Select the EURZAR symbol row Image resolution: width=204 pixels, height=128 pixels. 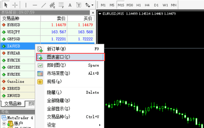pyautogui.click(x=18, y=53)
